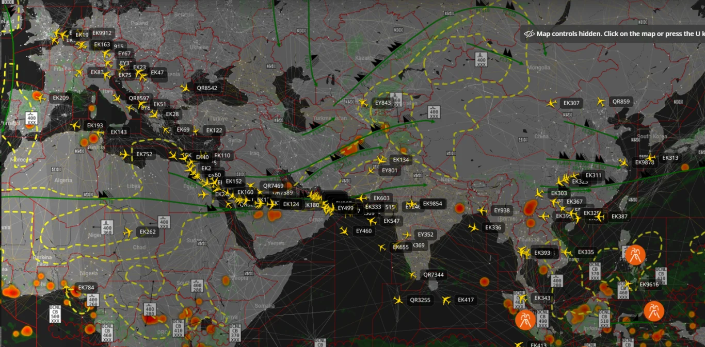The height and width of the screenshot is (347, 705).
Task: Click the crossed-out eye icon in the banner
Action: pyautogui.click(x=529, y=34)
